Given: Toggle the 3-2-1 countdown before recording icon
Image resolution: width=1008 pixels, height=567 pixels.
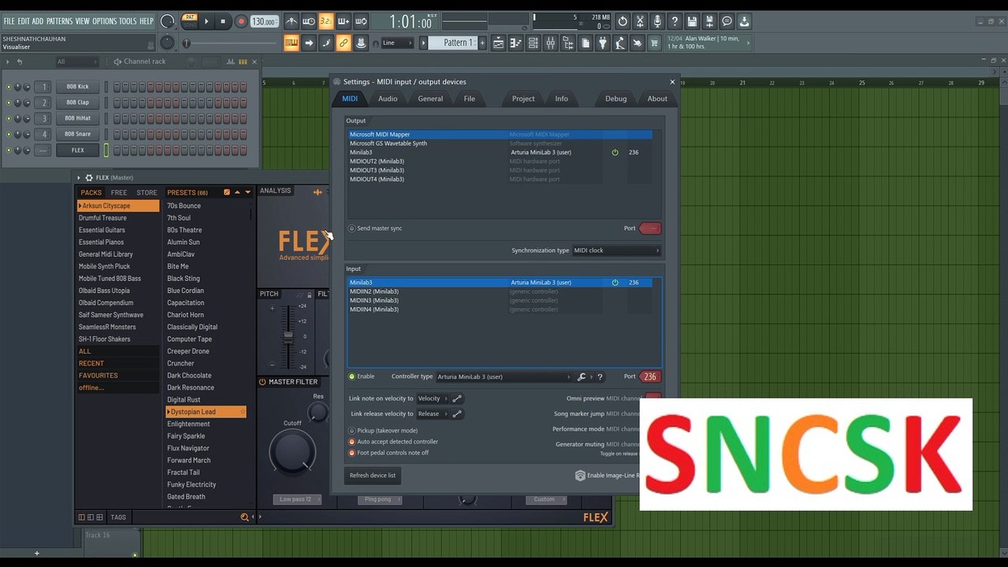Looking at the screenshot, I should (325, 22).
